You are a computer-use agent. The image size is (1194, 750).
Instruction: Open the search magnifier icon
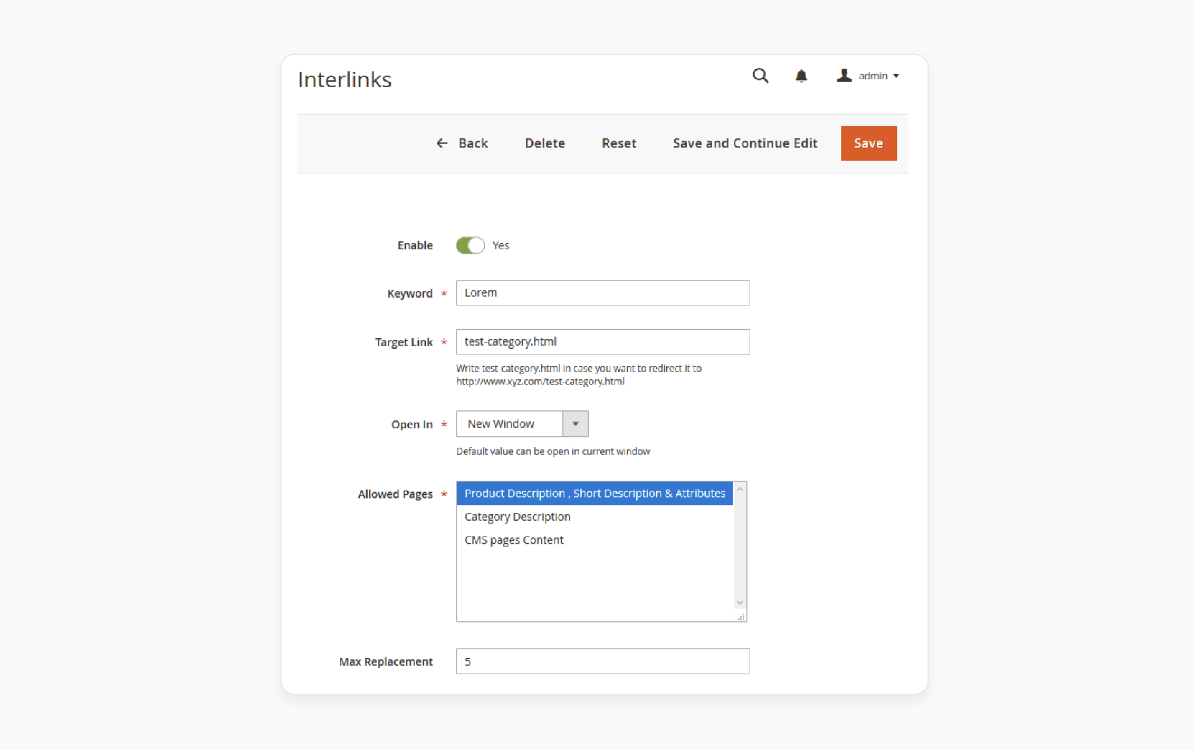click(x=760, y=76)
